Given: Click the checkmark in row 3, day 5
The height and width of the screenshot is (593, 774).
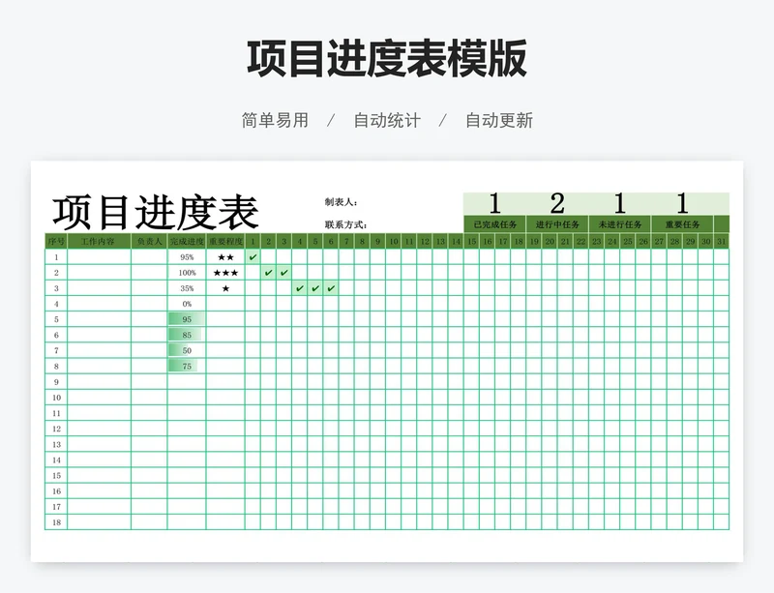Looking at the screenshot, I should (x=315, y=288).
